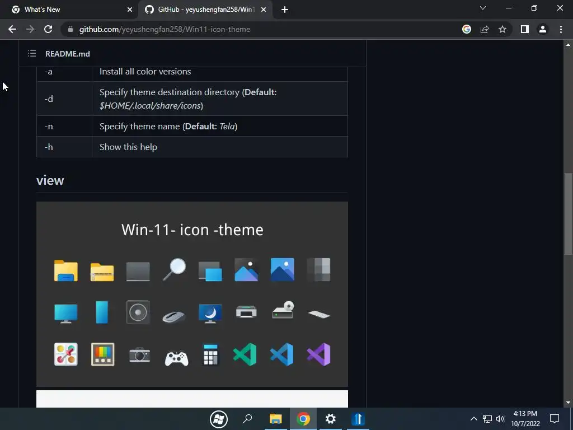Click the game controller icon in the preview

(176, 358)
